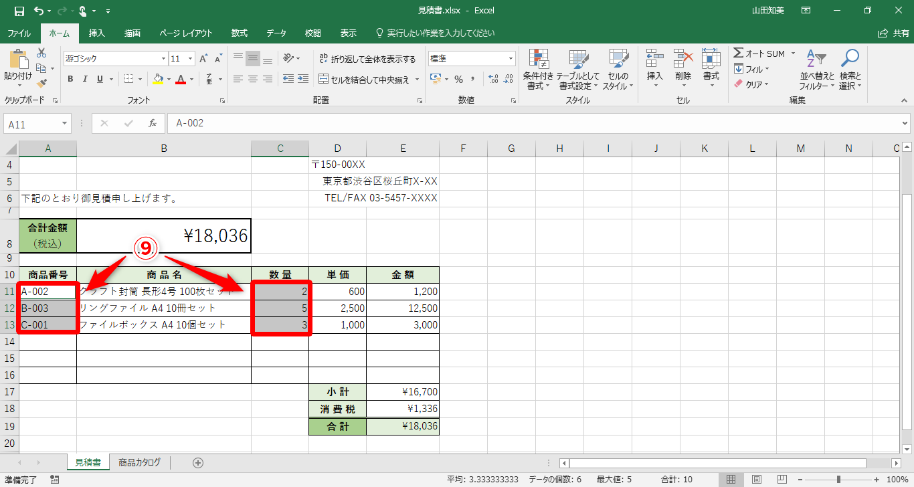Click the Sort and Filter icon
The width and height of the screenshot is (914, 487).
[x=817, y=70]
